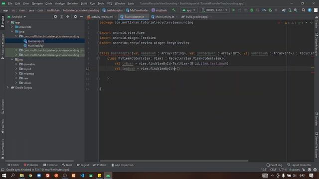This screenshot has height=179, width=319.
Task: Open the Problems tool window
Action: click(31, 165)
